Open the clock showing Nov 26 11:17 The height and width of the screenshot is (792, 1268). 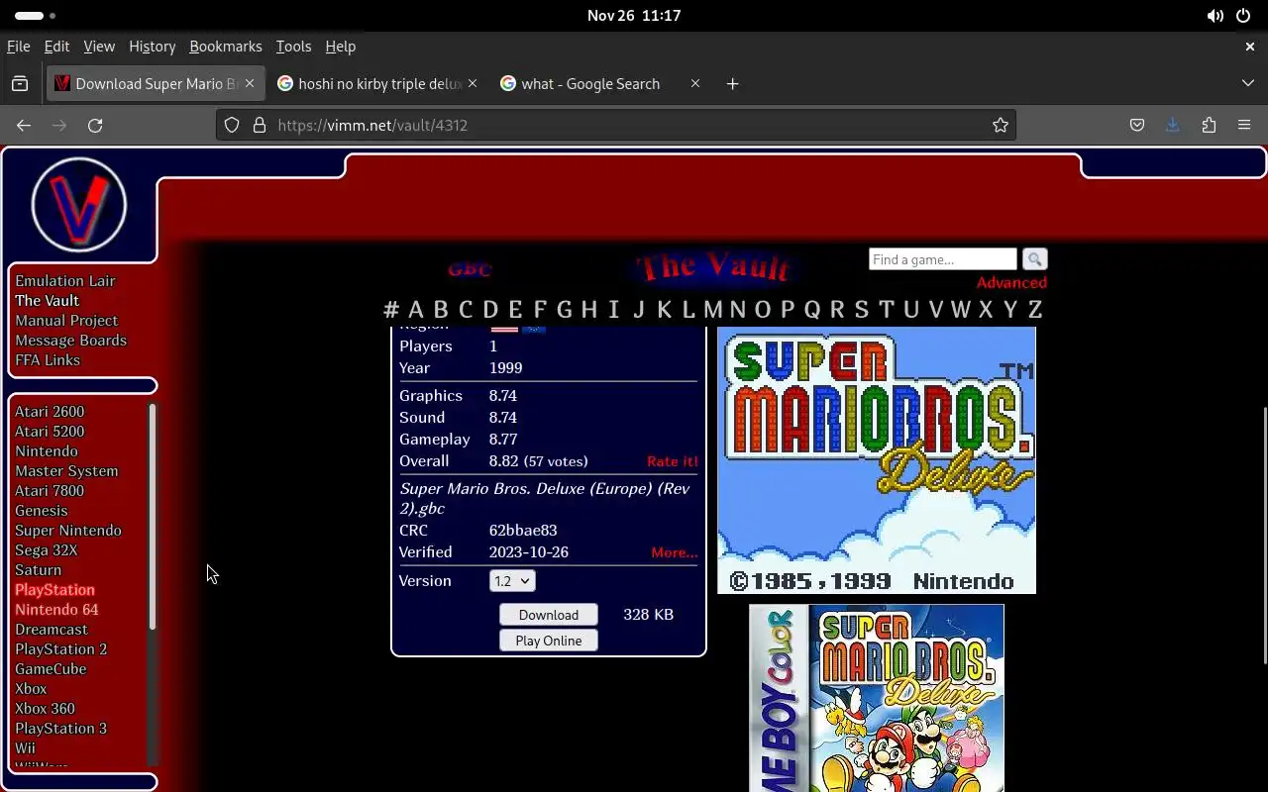[634, 16]
